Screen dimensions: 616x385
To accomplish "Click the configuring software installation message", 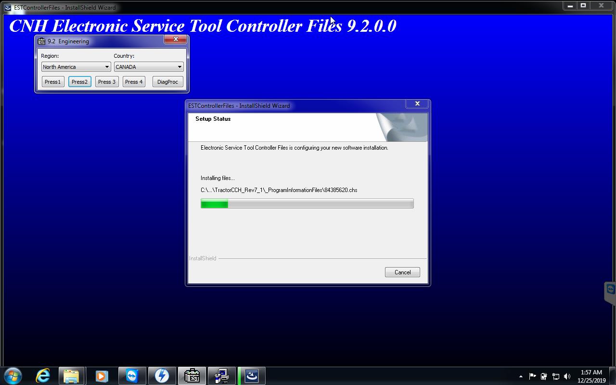I will pos(294,148).
